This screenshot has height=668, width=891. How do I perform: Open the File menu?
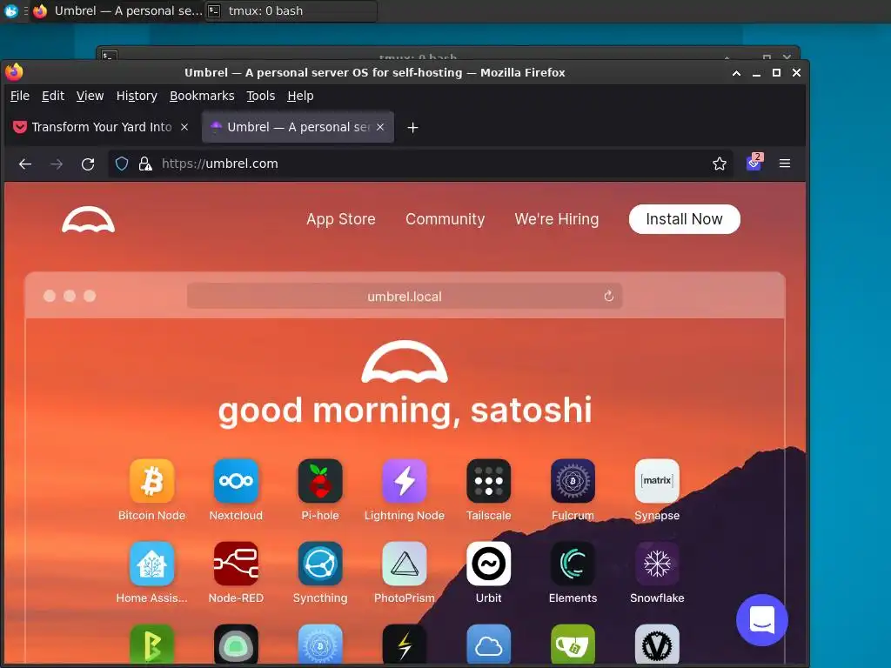20,96
